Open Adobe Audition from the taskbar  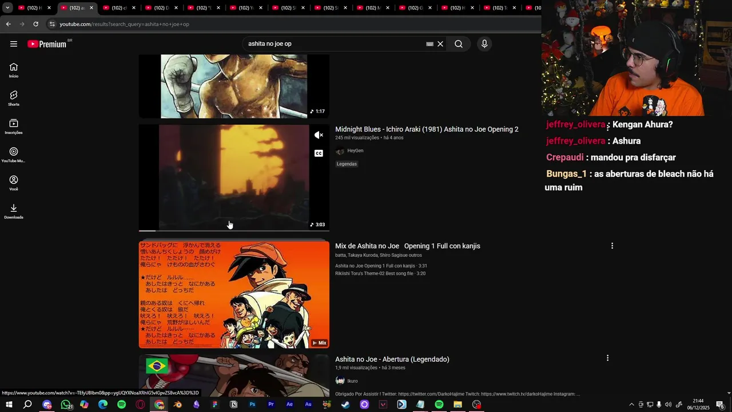pos(308,405)
